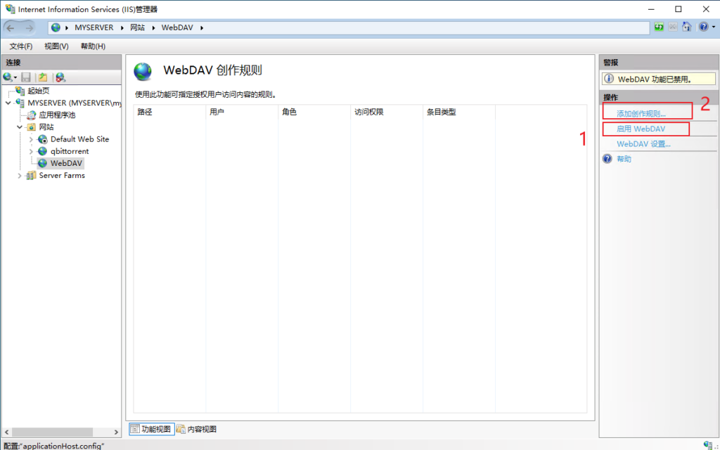This screenshot has height=450, width=720.
Task: Click 网站 in the address breadcrumb
Action: coord(137,27)
